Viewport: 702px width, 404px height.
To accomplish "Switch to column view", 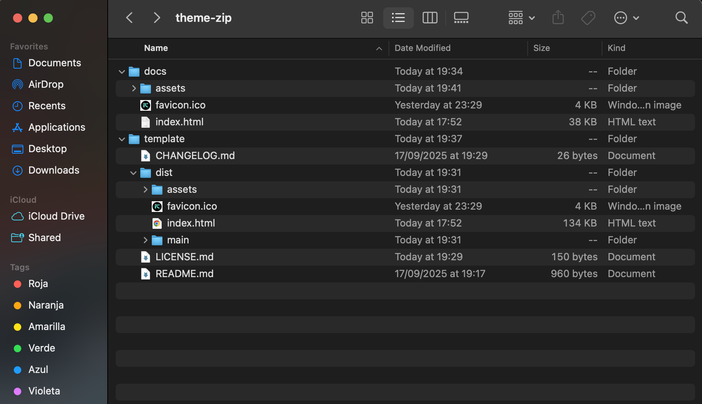I will (430, 18).
